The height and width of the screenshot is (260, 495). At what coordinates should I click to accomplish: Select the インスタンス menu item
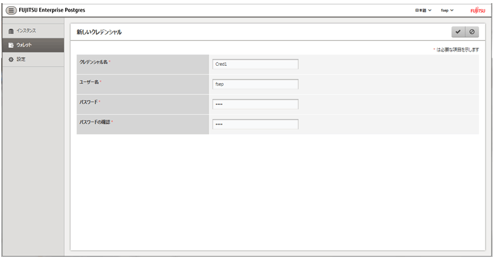(33, 31)
